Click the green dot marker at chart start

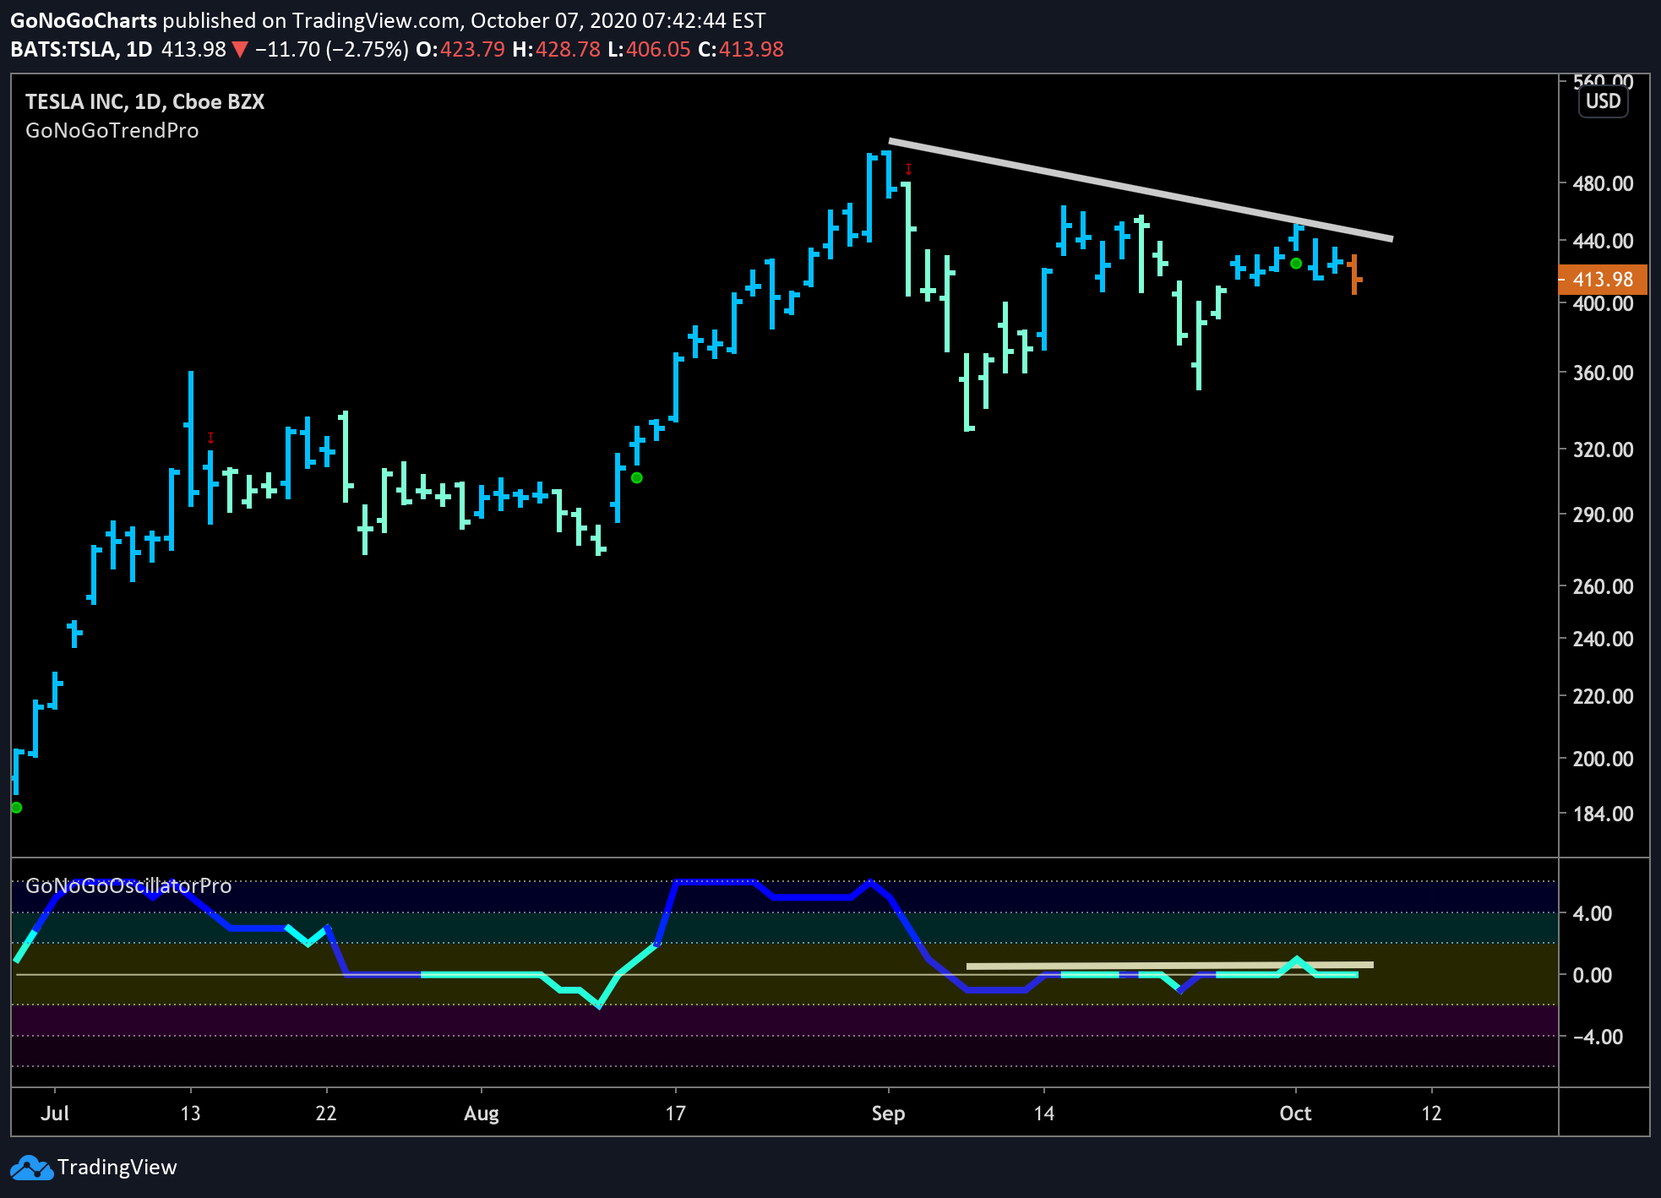click(16, 808)
